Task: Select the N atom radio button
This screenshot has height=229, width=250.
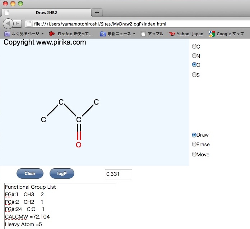Action: coord(194,55)
